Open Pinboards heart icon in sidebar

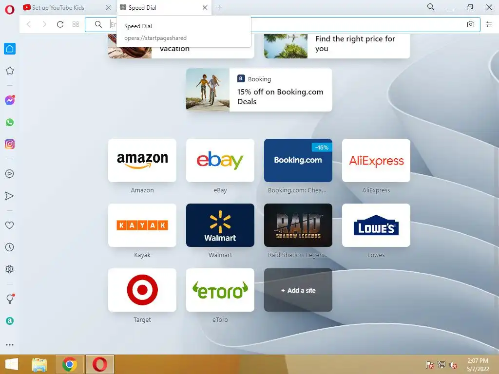(x=10, y=225)
